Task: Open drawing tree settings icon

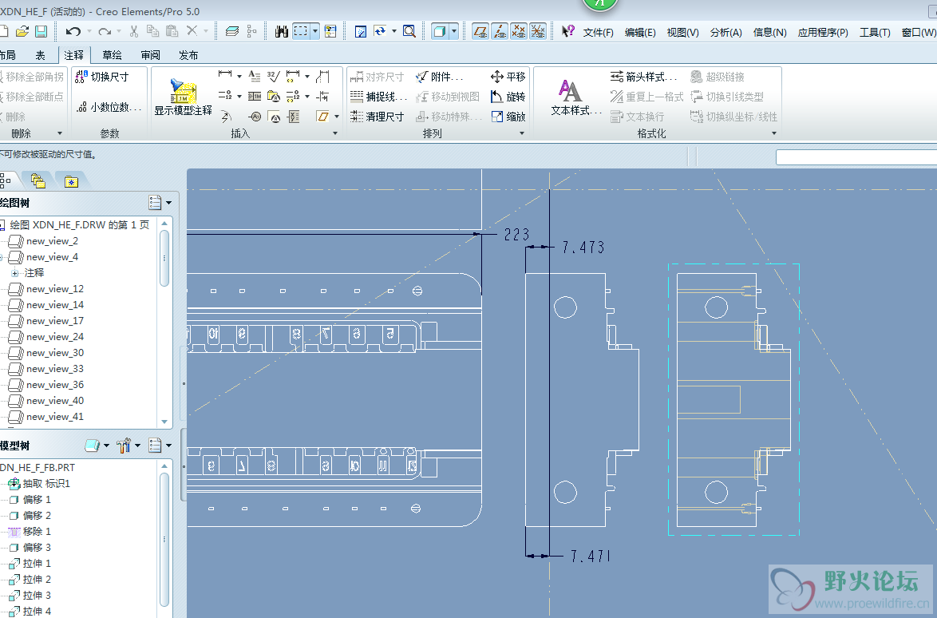Action: pos(156,203)
